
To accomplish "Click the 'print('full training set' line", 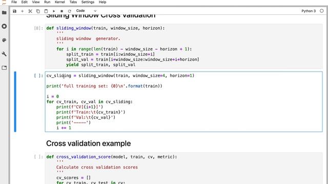I will (104, 86).
